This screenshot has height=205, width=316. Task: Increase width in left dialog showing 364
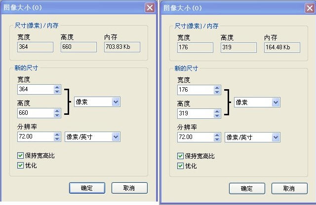point(57,88)
